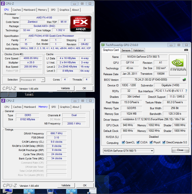
Task: Minimize the GPU-Z window
Action: [171, 45]
